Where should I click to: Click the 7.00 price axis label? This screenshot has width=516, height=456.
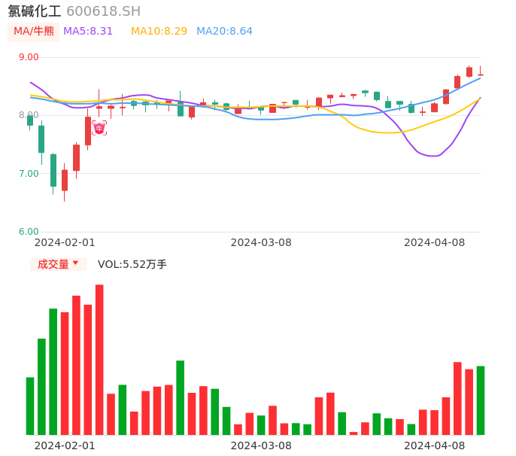pyautogui.click(x=29, y=174)
